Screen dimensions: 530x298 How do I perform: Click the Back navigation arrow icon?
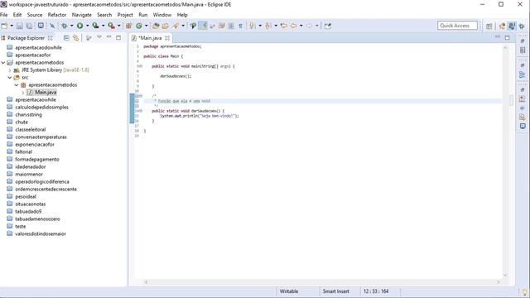pos(293,26)
